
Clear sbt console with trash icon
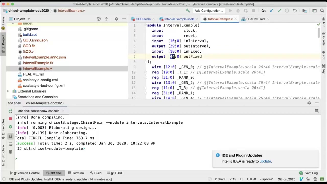pos(10,152)
